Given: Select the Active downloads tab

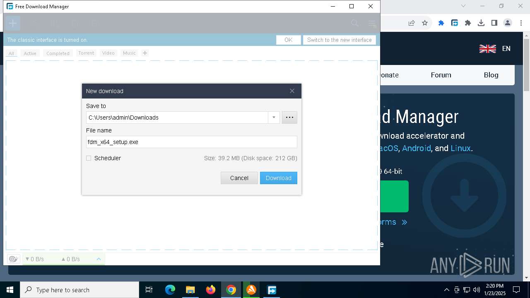Looking at the screenshot, I should pyautogui.click(x=30, y=53).
